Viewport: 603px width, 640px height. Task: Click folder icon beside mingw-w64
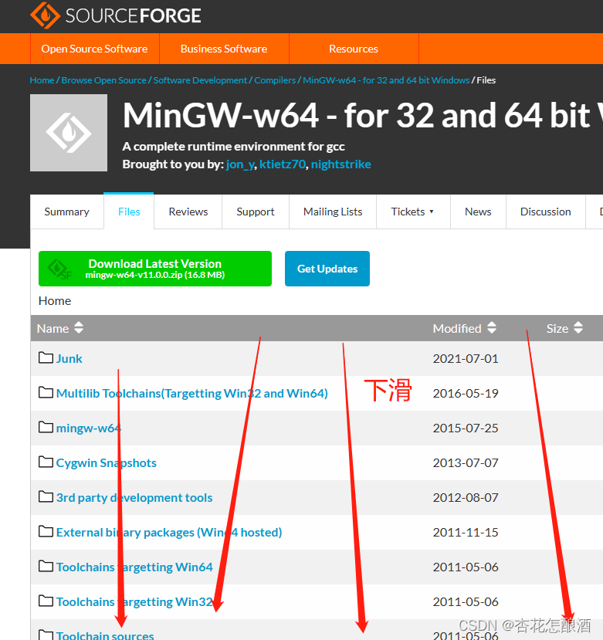pyautogui.click(x=46, y=428)
